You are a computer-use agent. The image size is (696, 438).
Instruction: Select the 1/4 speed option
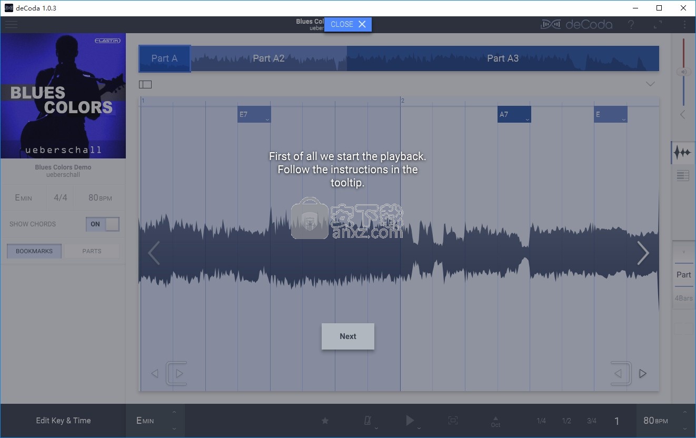pos(541,421)
